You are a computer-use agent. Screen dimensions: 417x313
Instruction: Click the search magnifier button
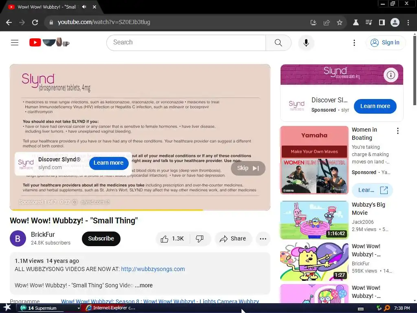[x=279, y=42]
